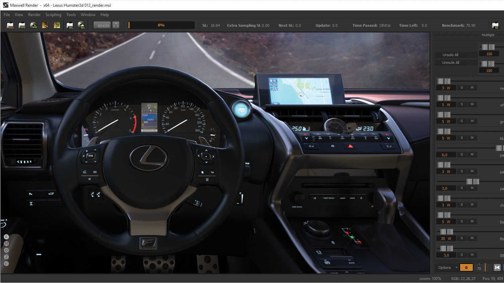Click the slider handle above 30 W value
The height and width of the screenshot is (283, 504).
446,231
